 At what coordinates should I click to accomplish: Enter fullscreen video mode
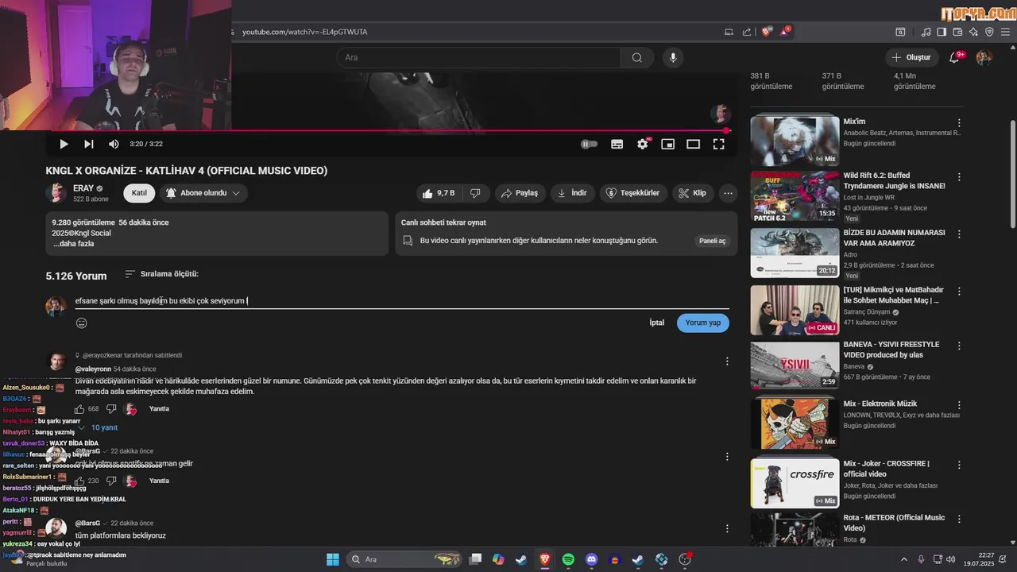718,144
